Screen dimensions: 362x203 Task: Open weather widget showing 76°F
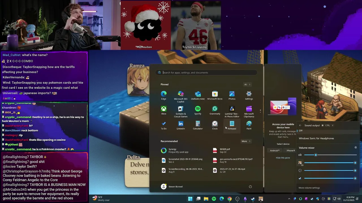click(101, 199)
